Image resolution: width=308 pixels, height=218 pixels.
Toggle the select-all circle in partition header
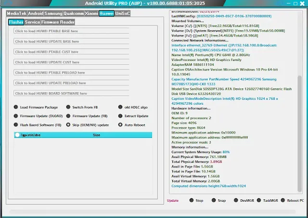[17, 135]
